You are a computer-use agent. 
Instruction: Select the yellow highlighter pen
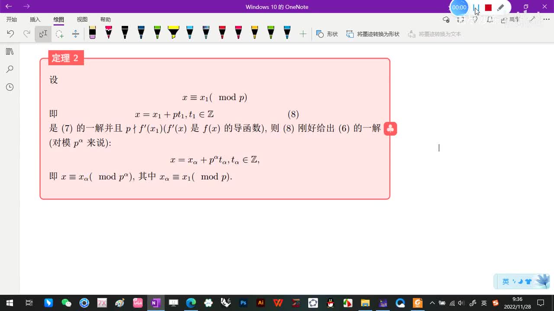173,32
